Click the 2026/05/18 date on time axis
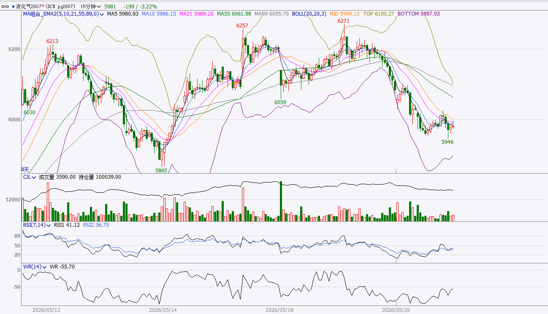The width and height of the screenshot is (548, 314). [x=279, y=310]
